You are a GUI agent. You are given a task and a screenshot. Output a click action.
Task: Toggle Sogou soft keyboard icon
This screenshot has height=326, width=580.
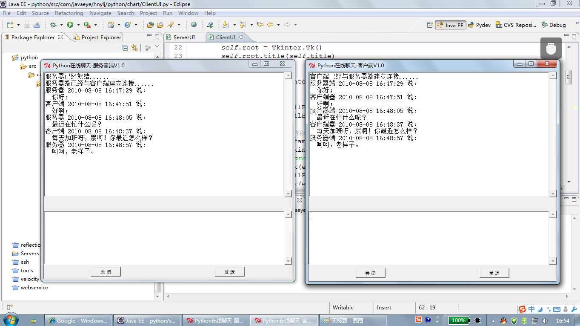coord(556,309)
